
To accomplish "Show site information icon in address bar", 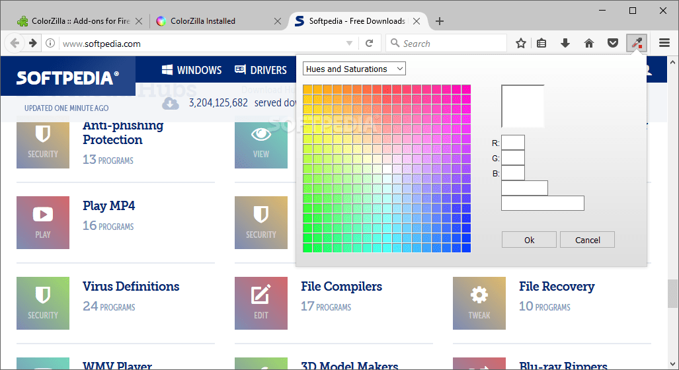I will pyautogui.click(x=50, y=43).
